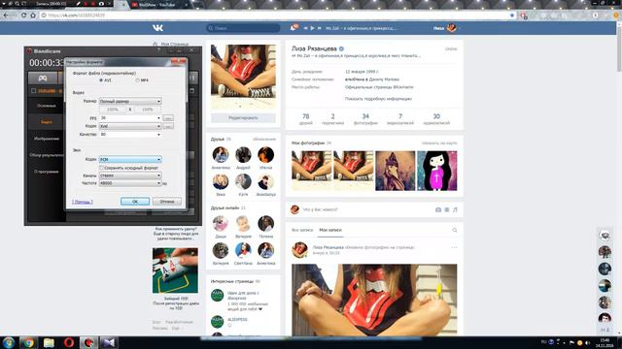
Task: Open the output review tab in Bandicam sidebar
Action: (47, 155)
